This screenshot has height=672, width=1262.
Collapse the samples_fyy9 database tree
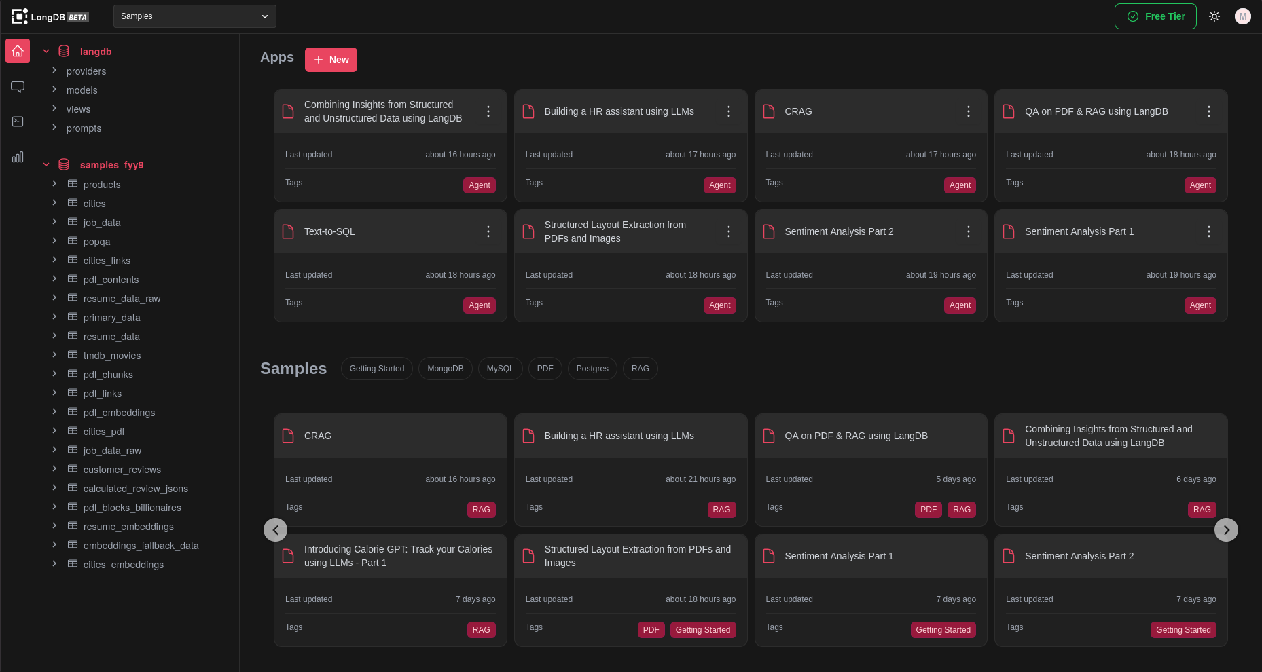pos(46,164)
